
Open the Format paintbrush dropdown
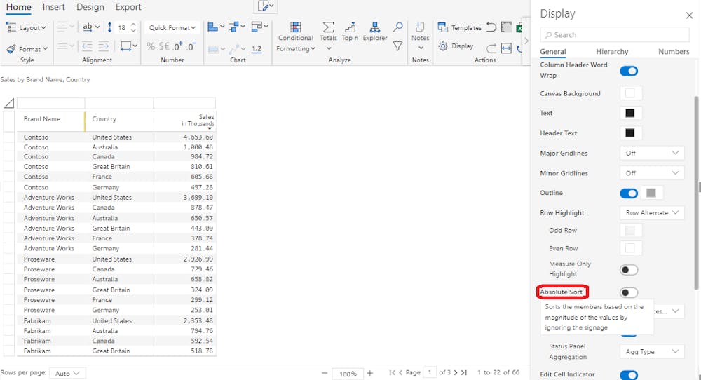pos(27,49)
